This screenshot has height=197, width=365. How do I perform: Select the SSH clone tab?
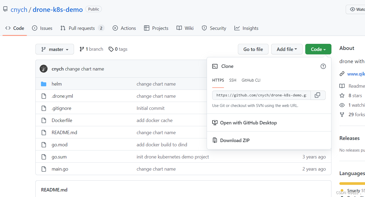(233, 80)
